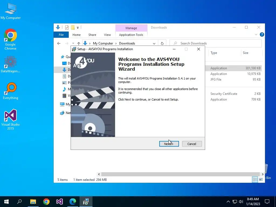Open the Windows Start menu

[x=6, y=202]
